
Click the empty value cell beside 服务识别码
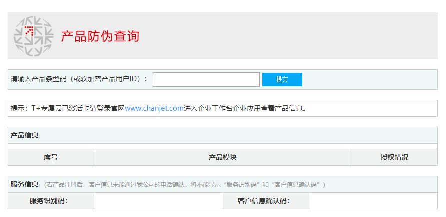click(x=159, y=201)
